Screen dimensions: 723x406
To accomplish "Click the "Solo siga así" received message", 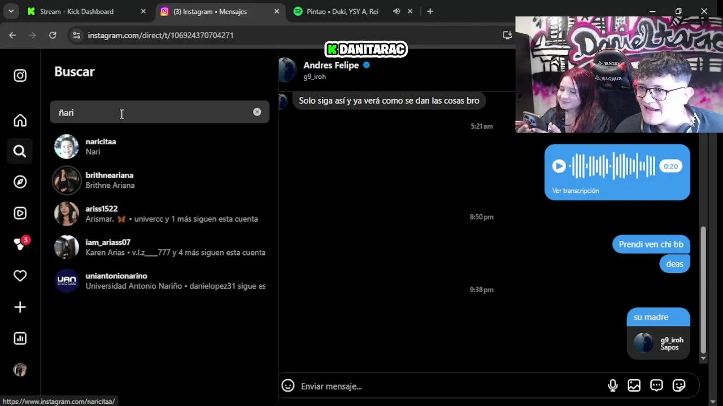I will [389, 101].
